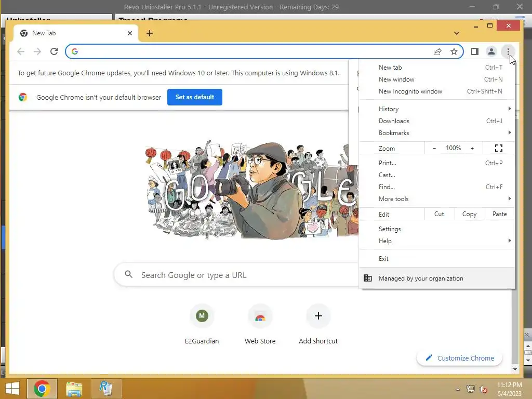Click the New Tab tab
532x399 pixels.
[x=76, y=33]
